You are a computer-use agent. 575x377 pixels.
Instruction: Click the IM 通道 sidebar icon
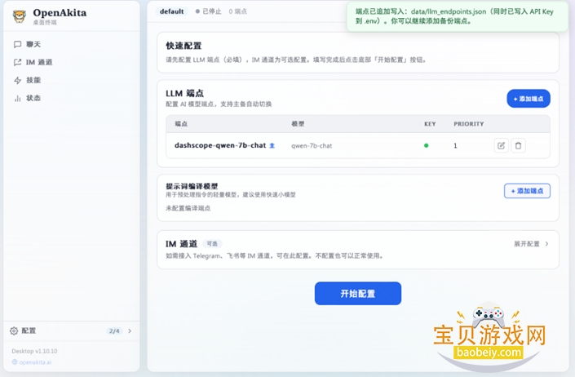coord(18,62)
